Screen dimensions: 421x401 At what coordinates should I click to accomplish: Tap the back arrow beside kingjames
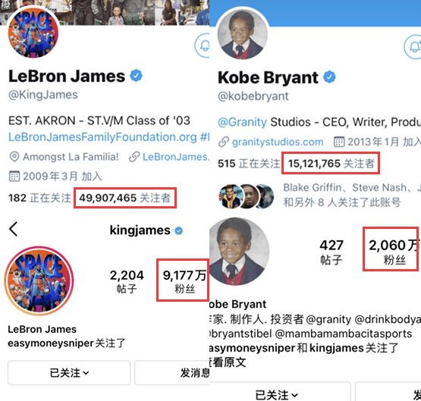click(x=13, y=229)
